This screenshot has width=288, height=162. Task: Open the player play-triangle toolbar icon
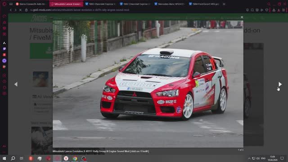pos(262,10)
